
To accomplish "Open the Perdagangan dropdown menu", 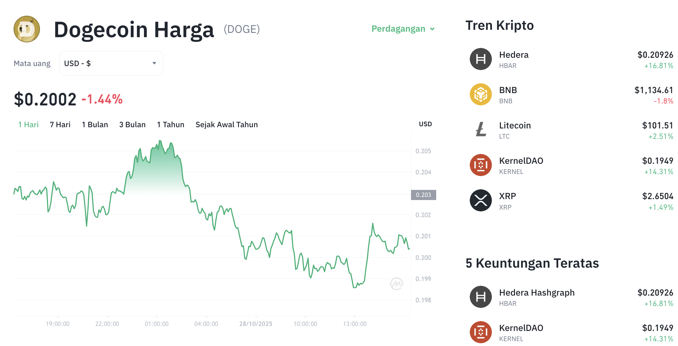I will 403,29.
